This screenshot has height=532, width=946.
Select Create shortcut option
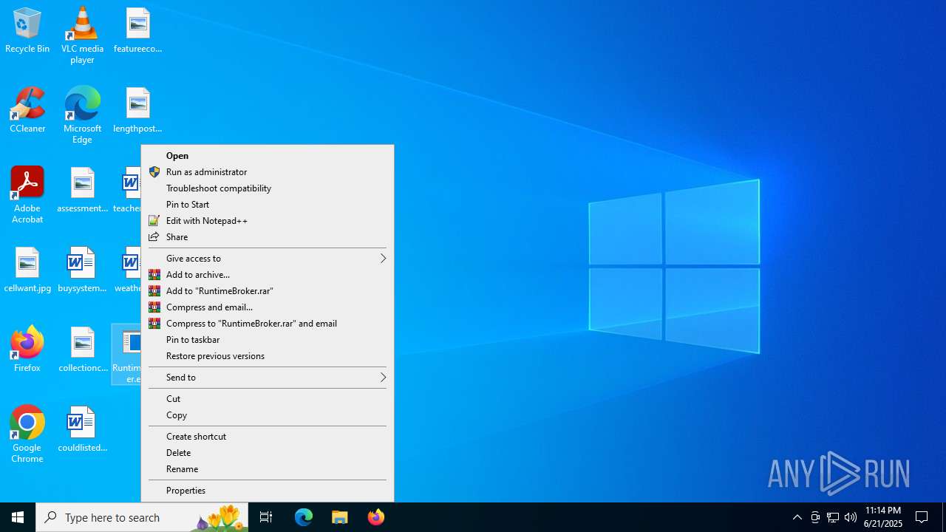(x=268, y=437)
